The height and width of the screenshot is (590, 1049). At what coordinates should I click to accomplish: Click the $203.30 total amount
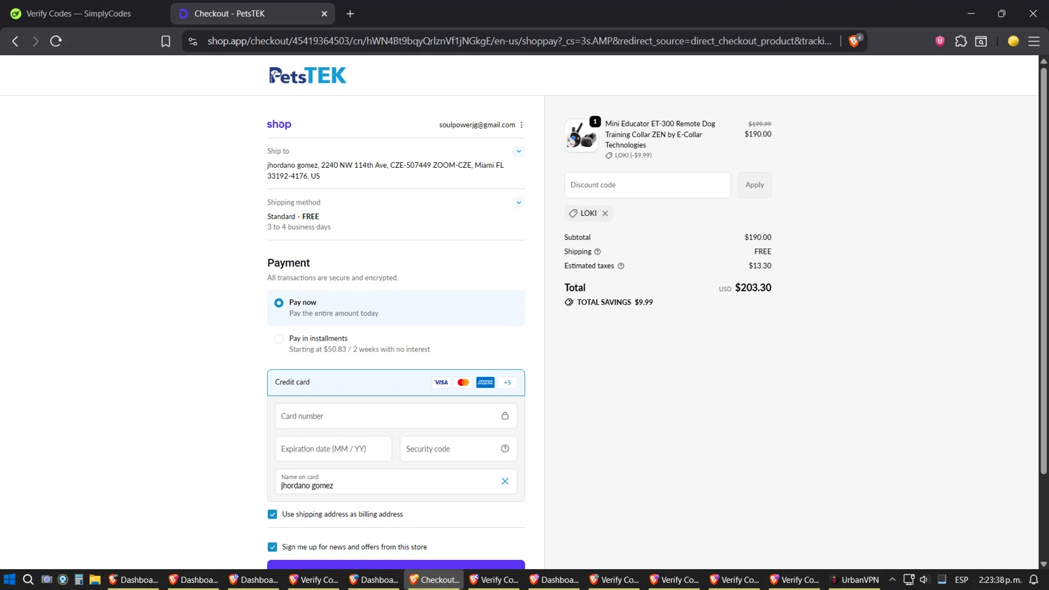pyautogui.click(x=753, y=288)
